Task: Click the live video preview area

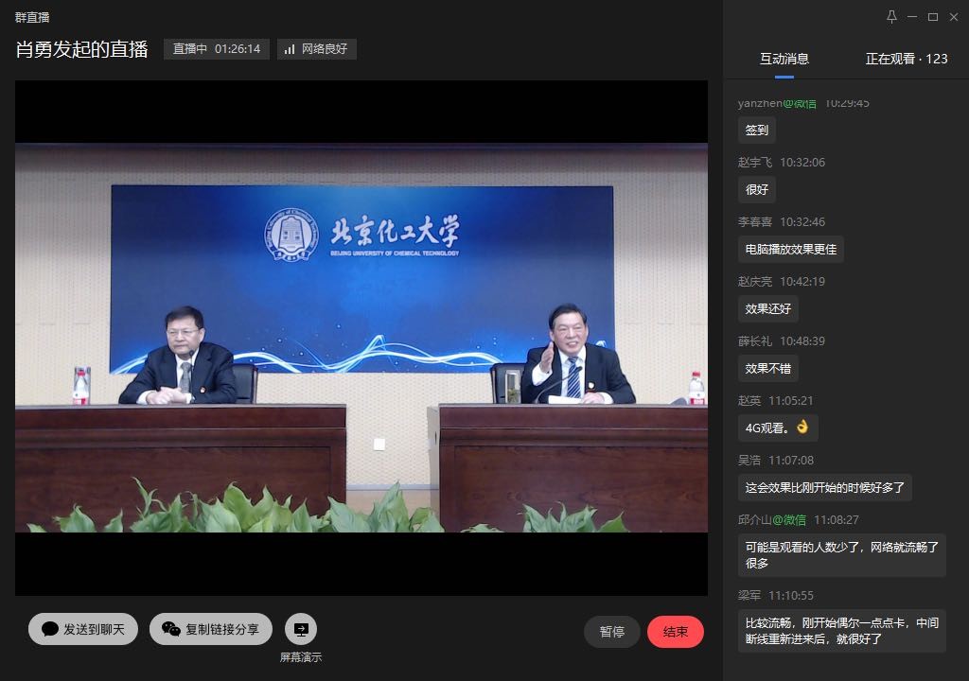Action: point(361,338)
